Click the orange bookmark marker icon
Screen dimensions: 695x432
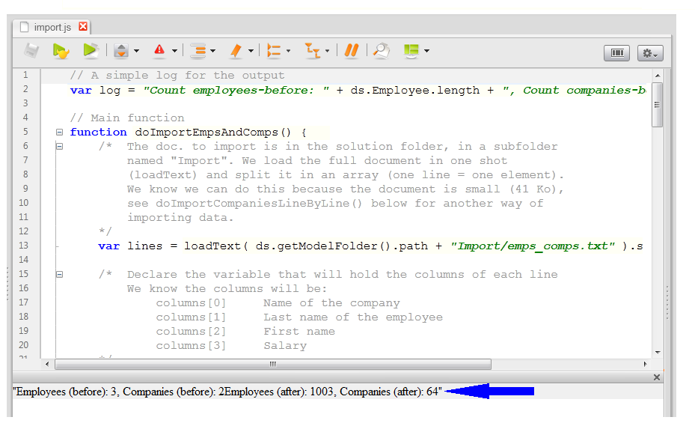point(236,51)
